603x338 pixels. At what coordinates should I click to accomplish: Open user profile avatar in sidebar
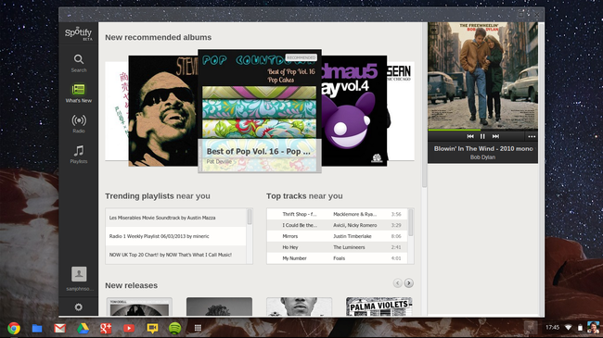tap(79, 274)
